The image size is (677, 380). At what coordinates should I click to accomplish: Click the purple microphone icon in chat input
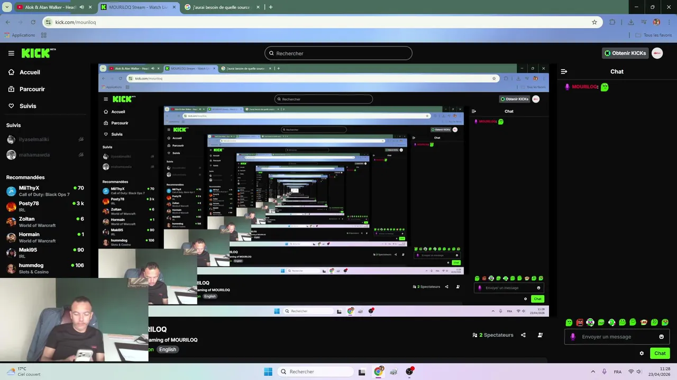573,337
